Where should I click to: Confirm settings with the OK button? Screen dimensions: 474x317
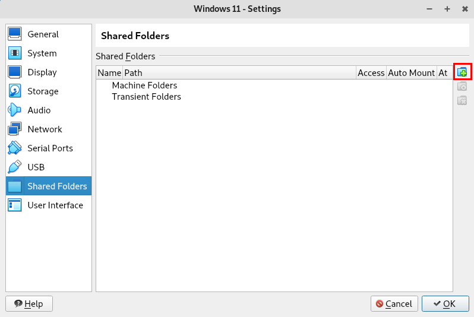pyautogui.click(x=445, y=303)
